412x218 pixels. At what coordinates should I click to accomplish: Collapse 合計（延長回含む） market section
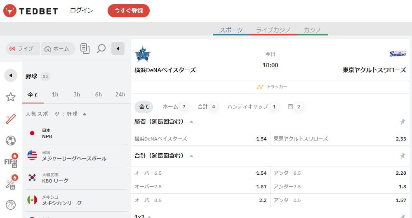[x=191, y=156]
